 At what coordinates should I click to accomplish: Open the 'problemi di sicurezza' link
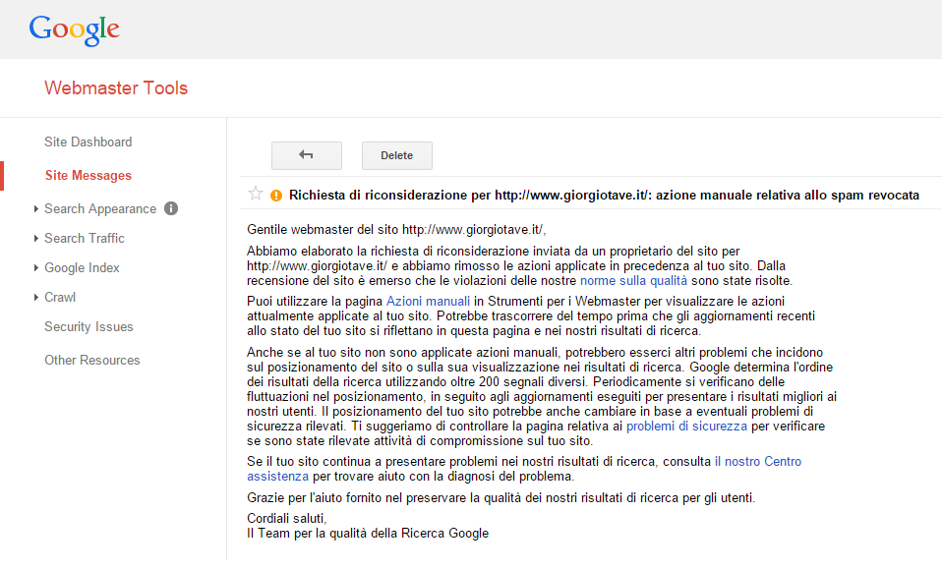click(x=686, y=426)
